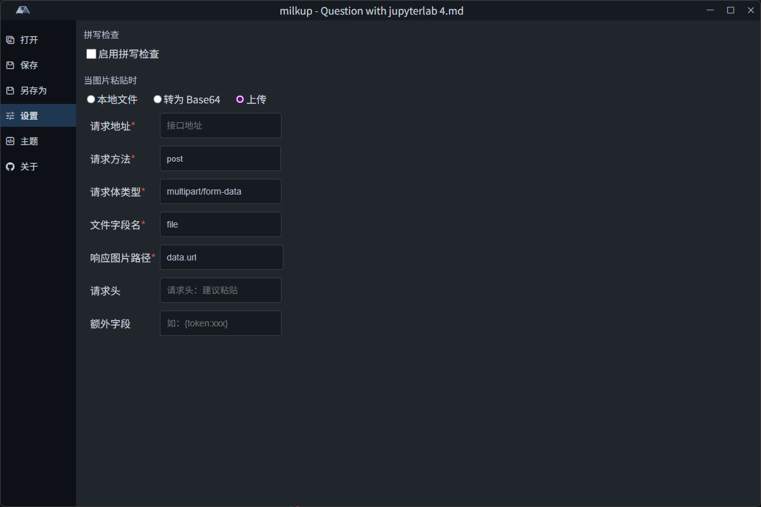Image resolution: width=761 pixels, height=507 pixels.
Task: Click the 响应图片路径 field containing data.url
Action: tap(221, 257)
